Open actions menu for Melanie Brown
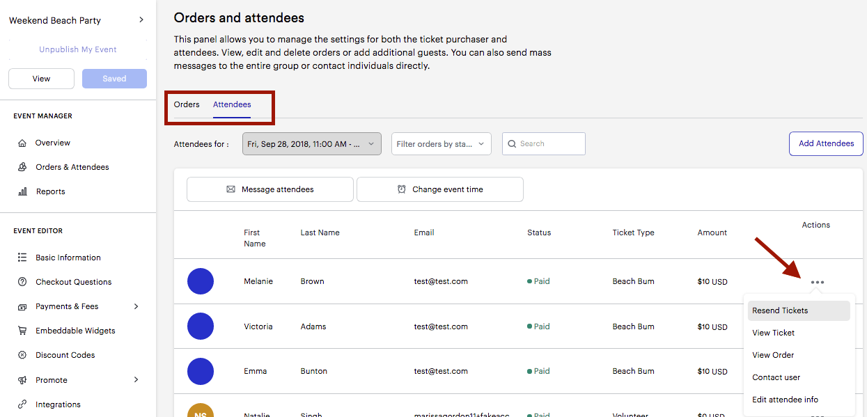This screenshot has width=867, height=417. point(818,282)
